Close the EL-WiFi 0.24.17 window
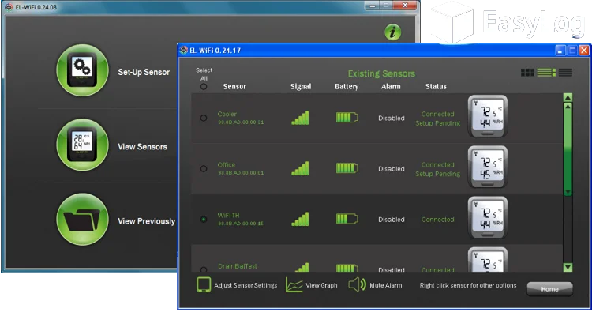592x316 pixels. pos(583,51)
